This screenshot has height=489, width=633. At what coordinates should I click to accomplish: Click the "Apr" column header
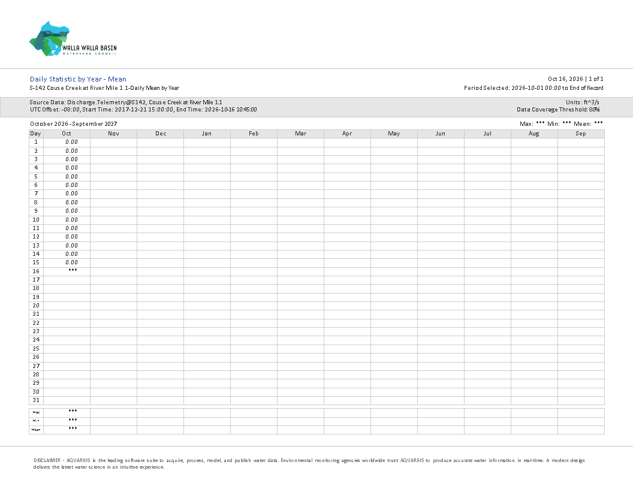[347, 134]
